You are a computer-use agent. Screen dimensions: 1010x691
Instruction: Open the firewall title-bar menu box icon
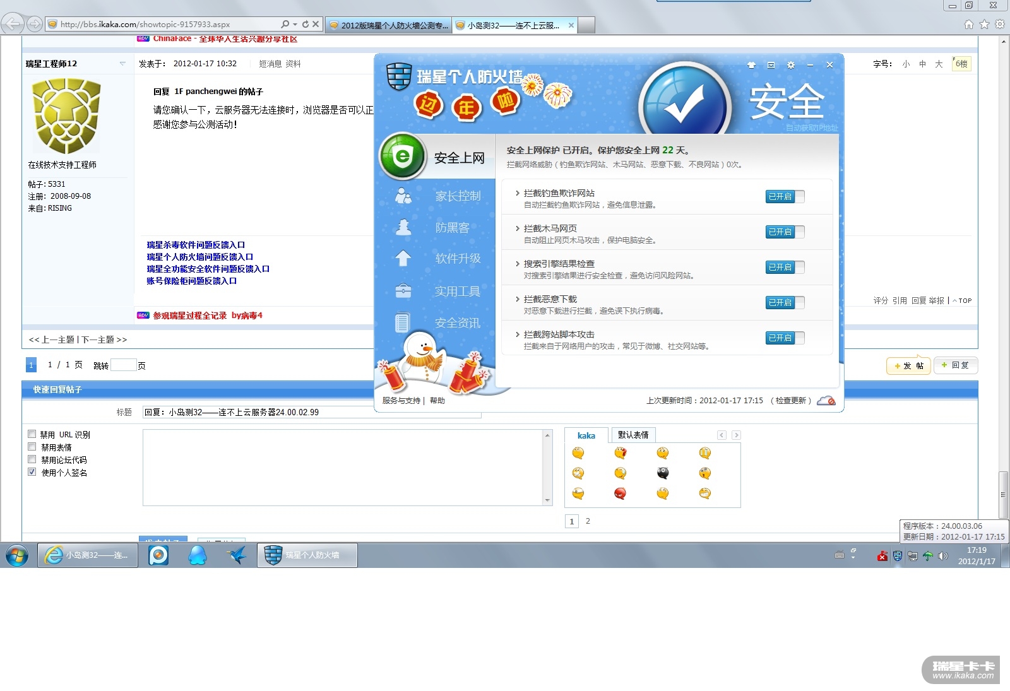(x=771, y=65)
